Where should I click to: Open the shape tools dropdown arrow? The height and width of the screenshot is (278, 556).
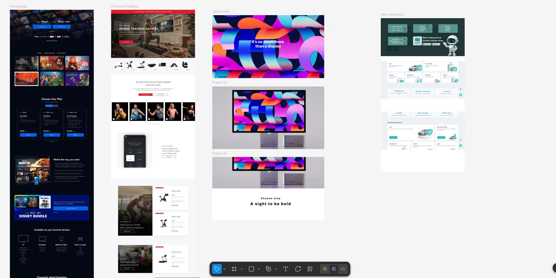click(259, 269)
